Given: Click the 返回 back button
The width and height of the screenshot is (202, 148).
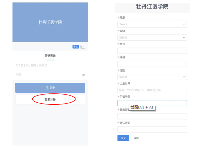Looking at the screenshot, I should [x=136, y=138].
